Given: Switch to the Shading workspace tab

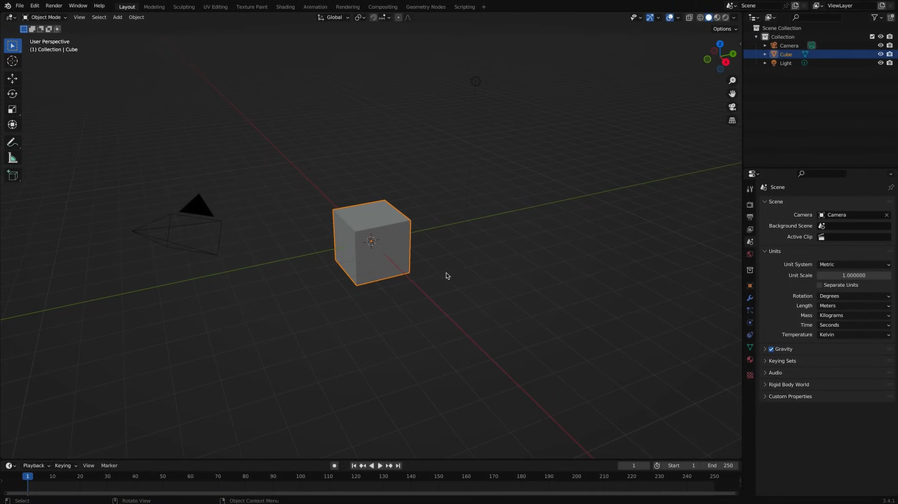Looking at the screenshot, I should point(285,6).
